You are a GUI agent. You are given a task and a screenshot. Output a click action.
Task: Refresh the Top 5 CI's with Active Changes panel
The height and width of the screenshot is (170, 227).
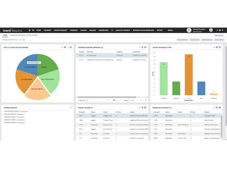point(62,47)
